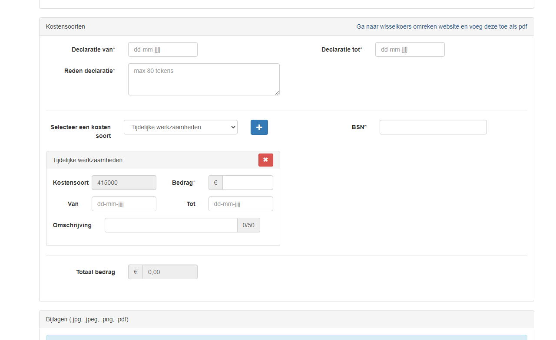This screenshot has height=340, width=556.
Task: Remove Tijdelijke werkzaamheden with the red X
Action: (x=265, y=160)
